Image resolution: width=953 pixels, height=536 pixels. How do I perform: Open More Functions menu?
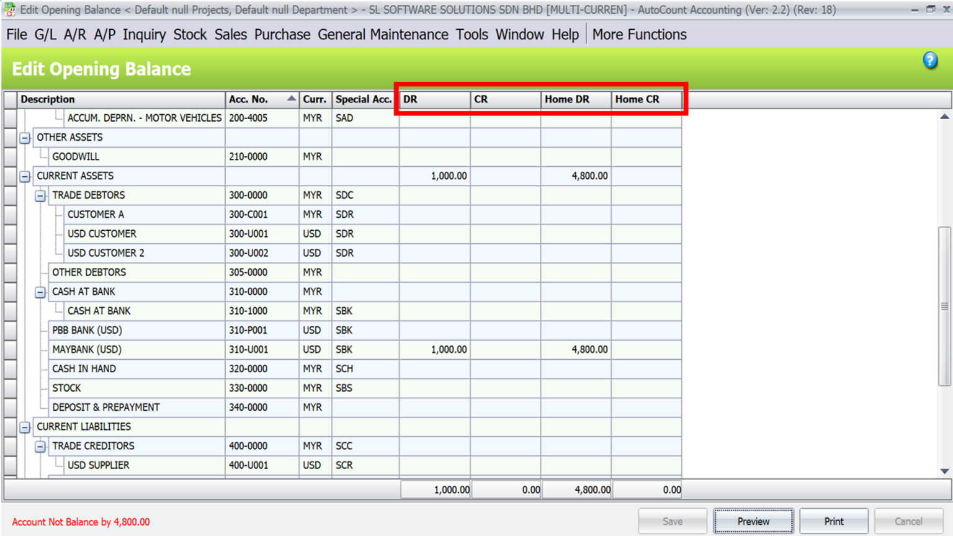point(639,35)
